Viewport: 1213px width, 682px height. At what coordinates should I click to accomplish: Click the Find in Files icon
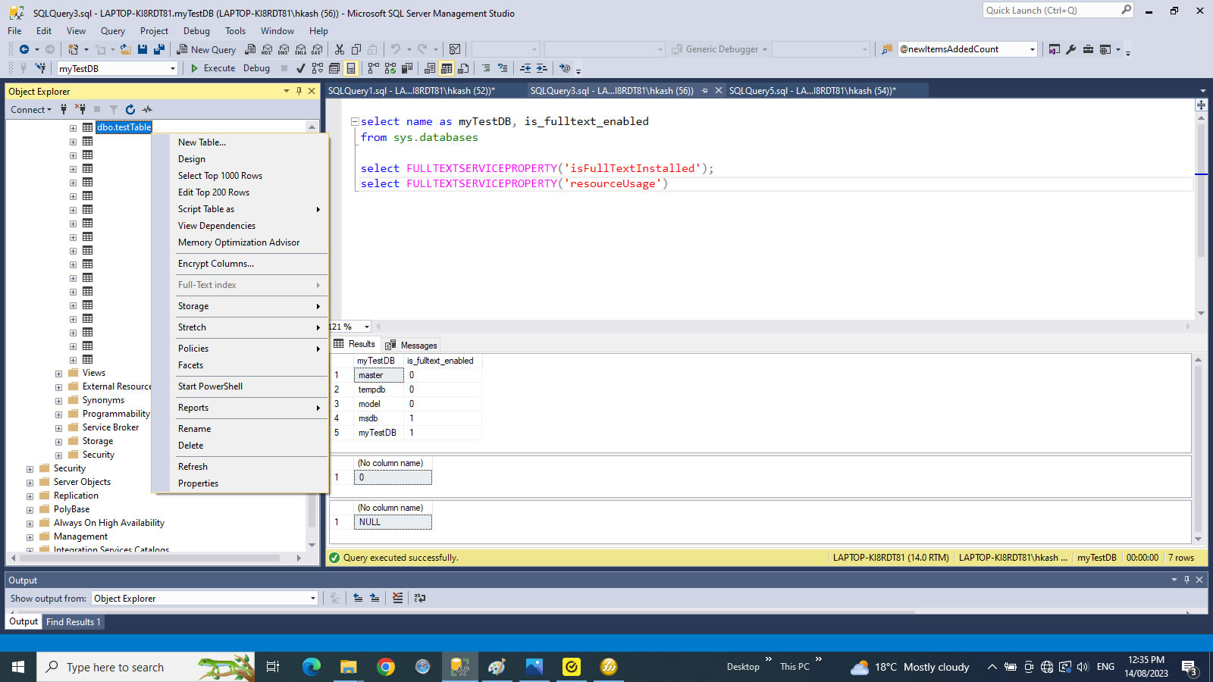pyautogui.click(x=886, y=49)
